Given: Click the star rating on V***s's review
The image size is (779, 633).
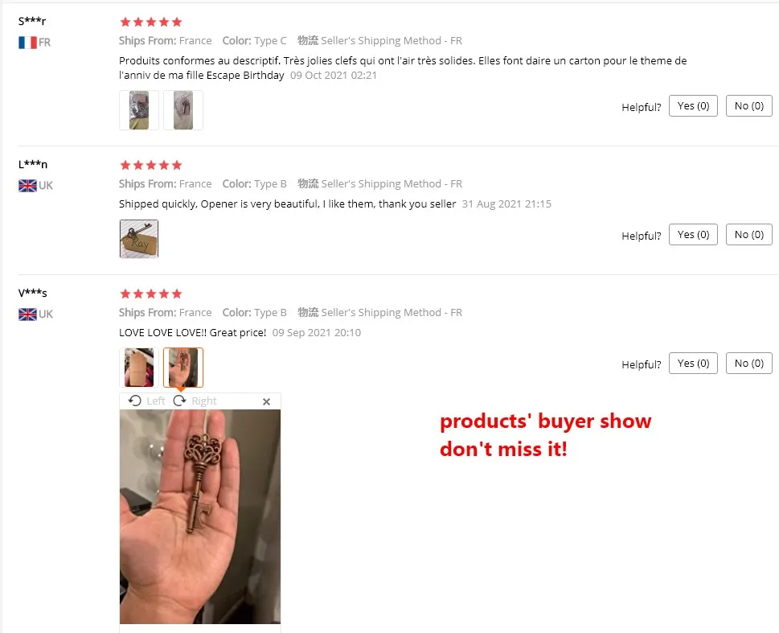Looking at the screenshot, I should (x=151, y=294).
